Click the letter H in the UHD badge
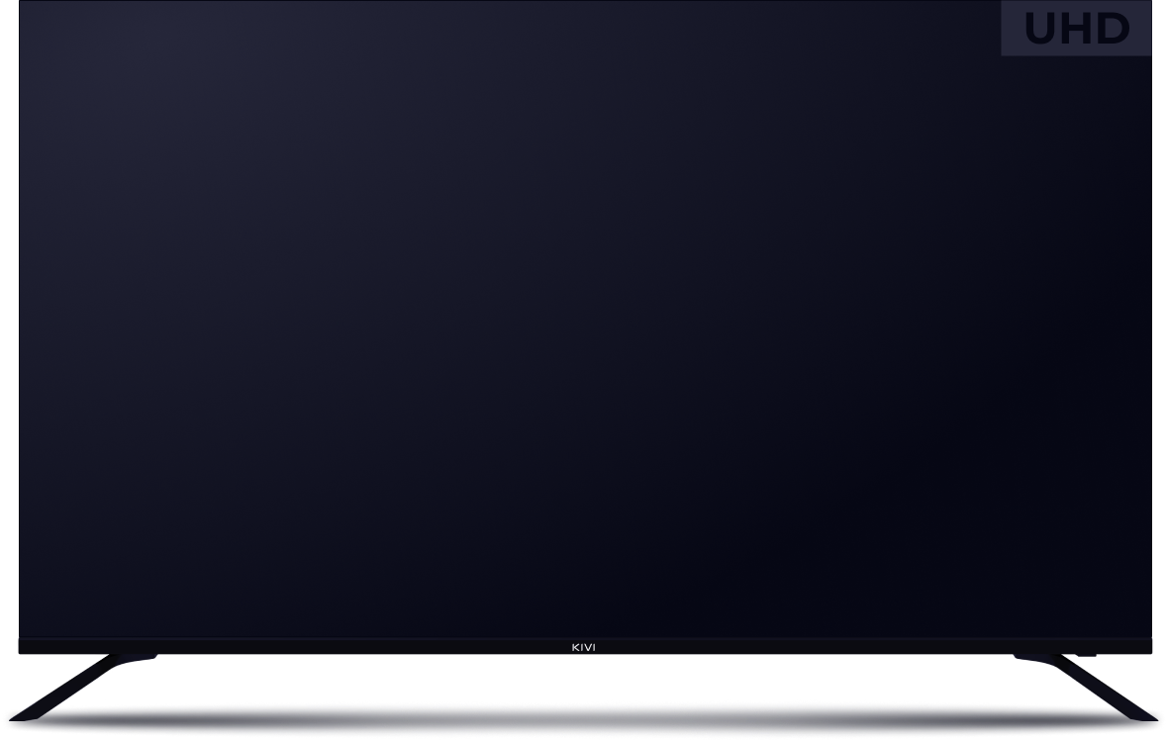 (1076, 30)
